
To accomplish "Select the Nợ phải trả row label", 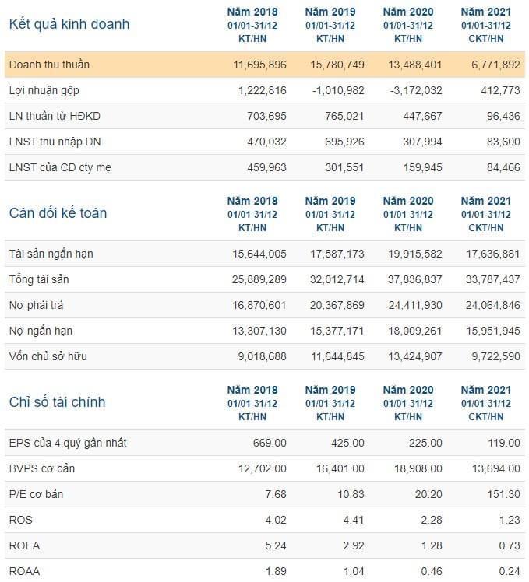I will pyautogui.click(x=36, y=305).
